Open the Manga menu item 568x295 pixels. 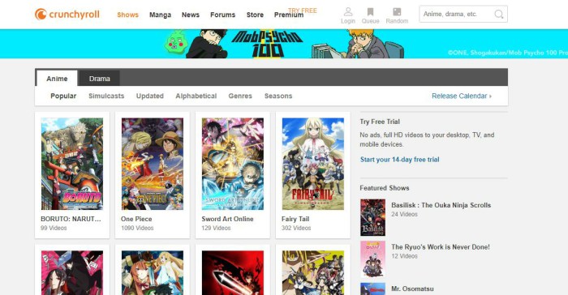(x=160, y=15)
